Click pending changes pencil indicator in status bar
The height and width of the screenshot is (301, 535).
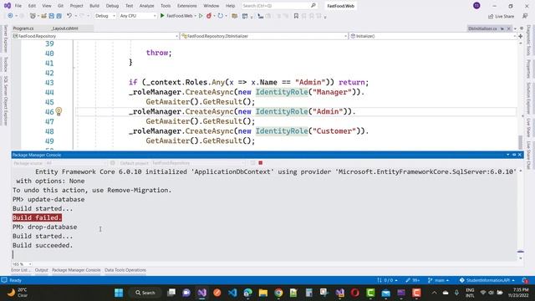[412, 280]
